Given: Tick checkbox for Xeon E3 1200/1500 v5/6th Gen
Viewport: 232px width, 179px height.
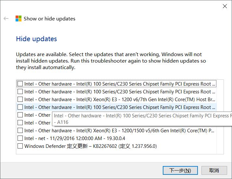Looking at the screenshot, I should tap(20, 131).
